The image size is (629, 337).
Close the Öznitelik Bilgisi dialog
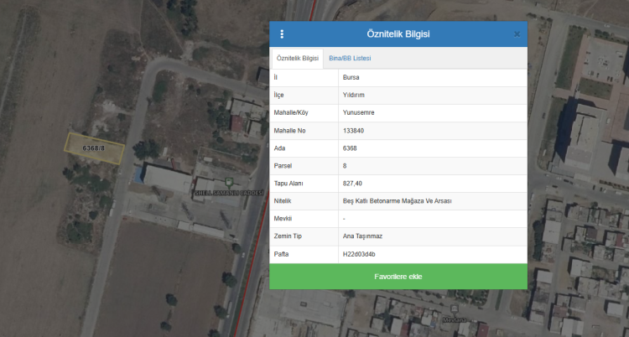coord(517,34)
